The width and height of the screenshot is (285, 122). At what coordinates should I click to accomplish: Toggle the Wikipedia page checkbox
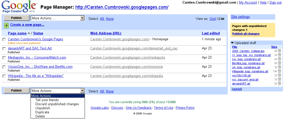[x=4, y=76]
